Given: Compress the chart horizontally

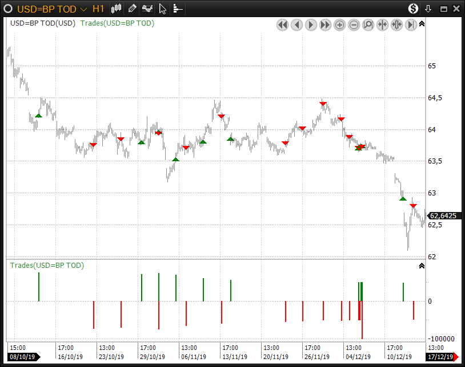Looking at the screenshot, I should (x=382, y=25).
